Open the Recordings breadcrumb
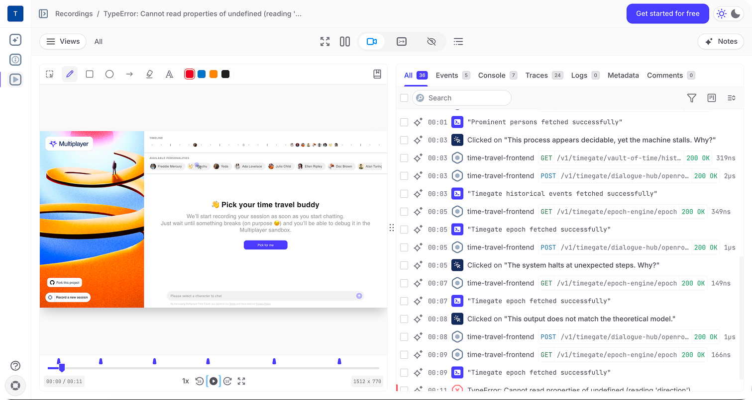The image size is (752, 400). 74,13
